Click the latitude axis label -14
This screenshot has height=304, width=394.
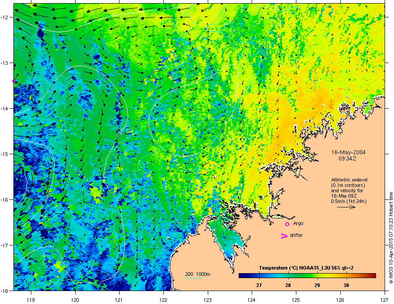tap(4, 108)
